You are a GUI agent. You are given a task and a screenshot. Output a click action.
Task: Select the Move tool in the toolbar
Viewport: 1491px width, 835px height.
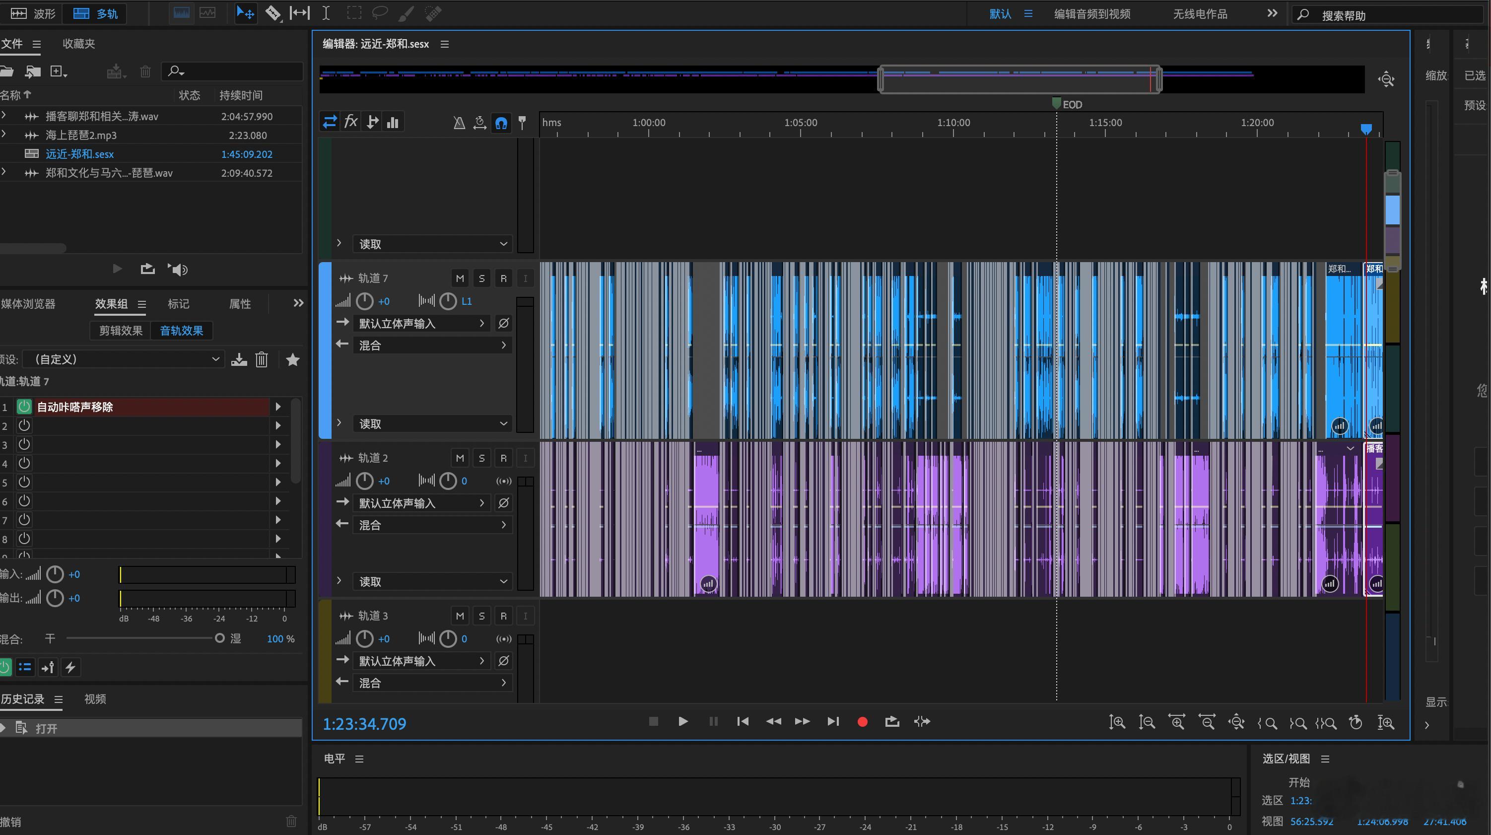click(245, 13)
